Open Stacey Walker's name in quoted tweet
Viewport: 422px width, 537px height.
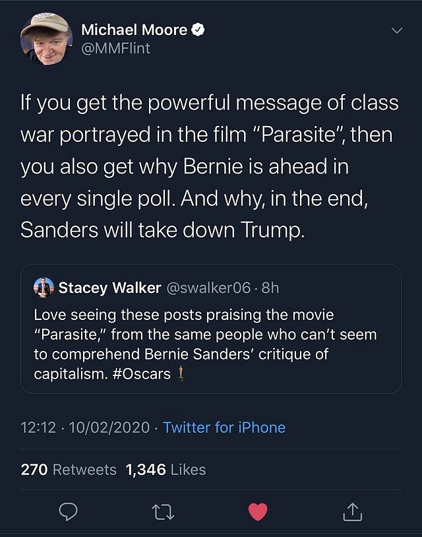pos(109,288)
